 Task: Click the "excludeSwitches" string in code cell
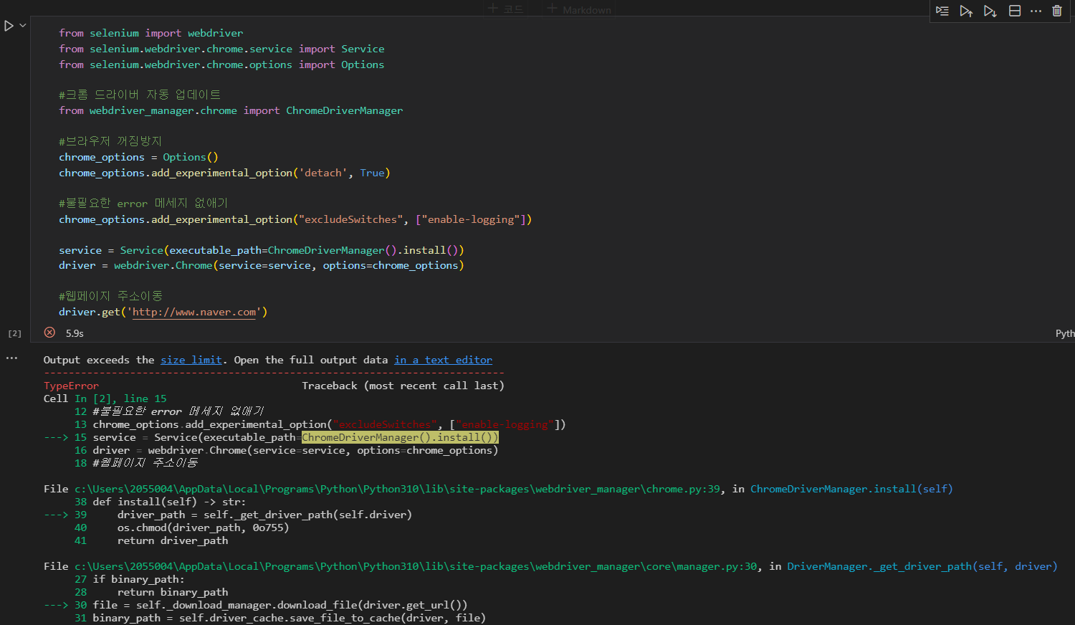pos(351,219)
